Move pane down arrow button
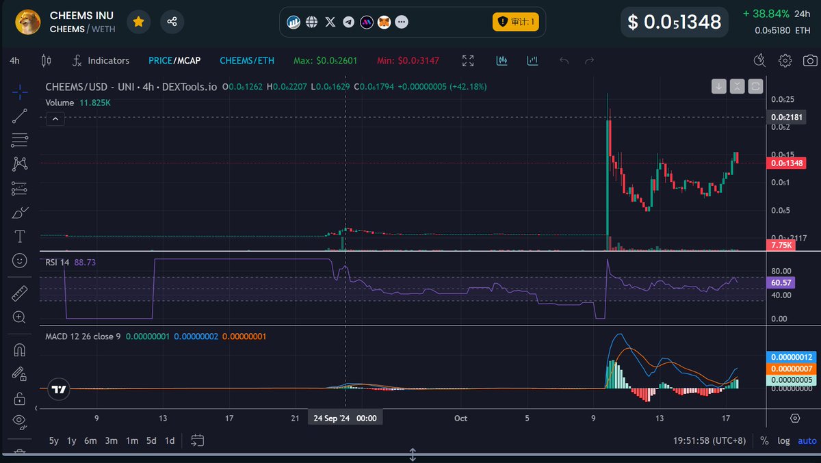The image size is (821, 463). click(x=718, y=86)
